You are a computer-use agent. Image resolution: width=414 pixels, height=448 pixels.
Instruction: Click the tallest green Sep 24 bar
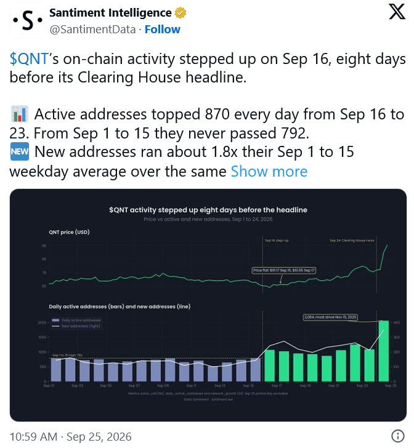383,351
